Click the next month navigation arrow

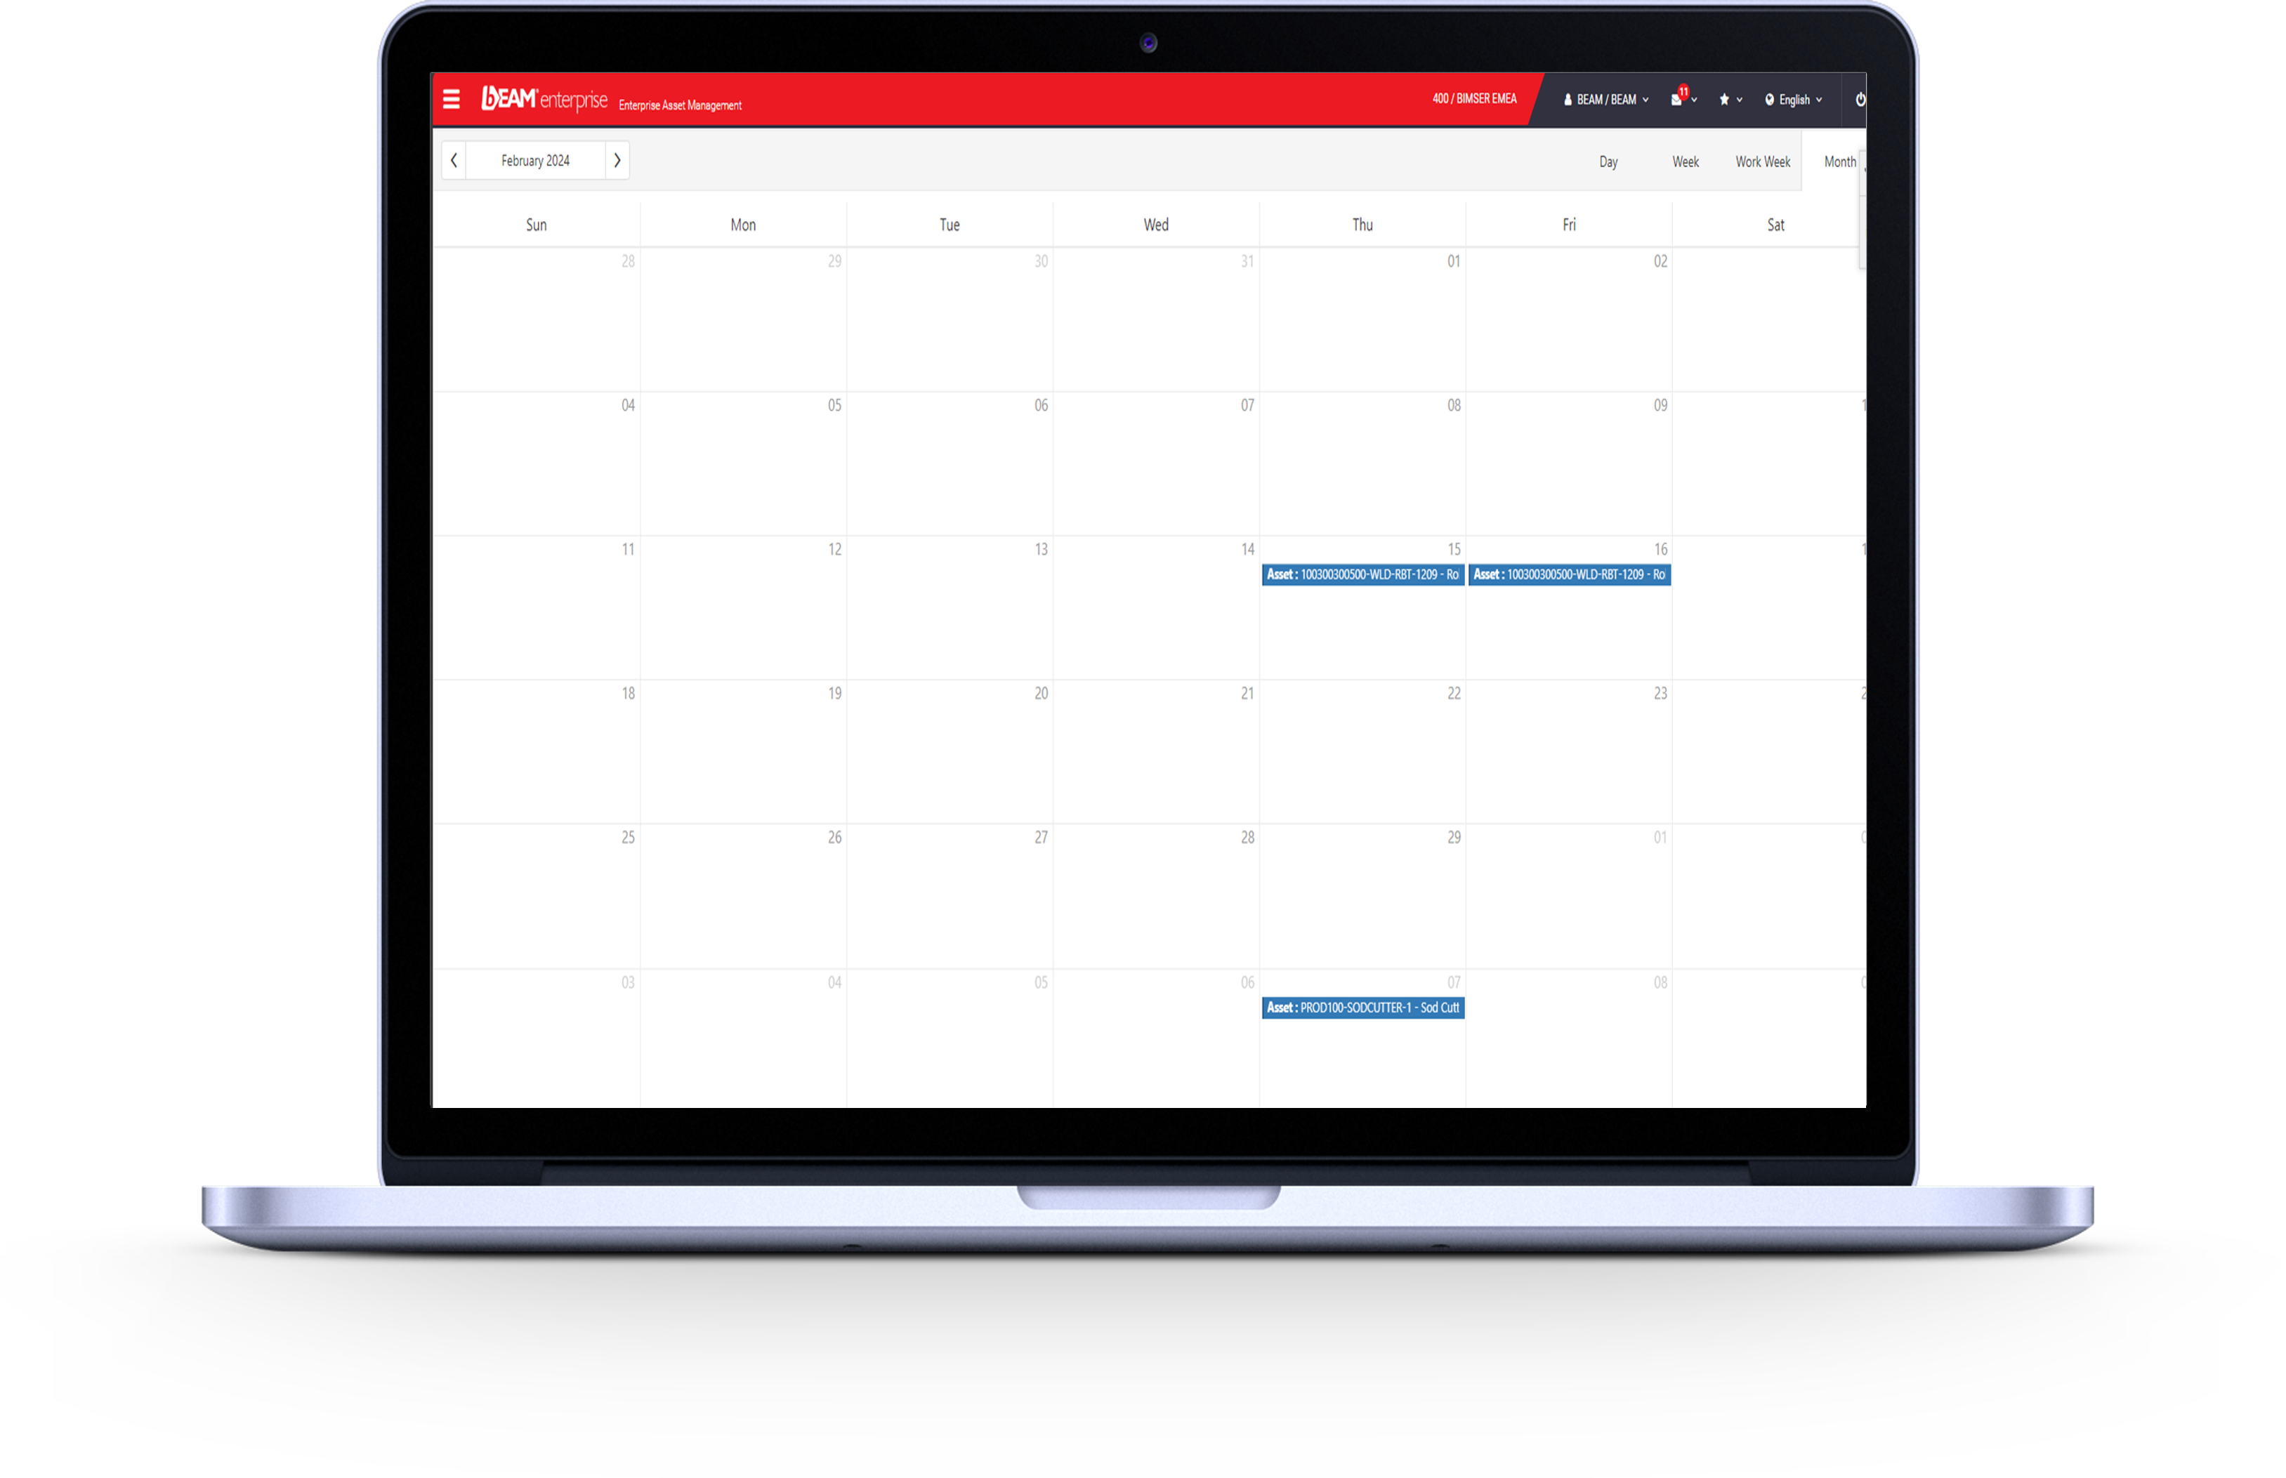[618, 160]
